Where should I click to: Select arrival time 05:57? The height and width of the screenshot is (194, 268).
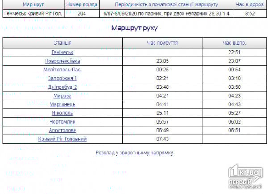click(x=163, y=122)
